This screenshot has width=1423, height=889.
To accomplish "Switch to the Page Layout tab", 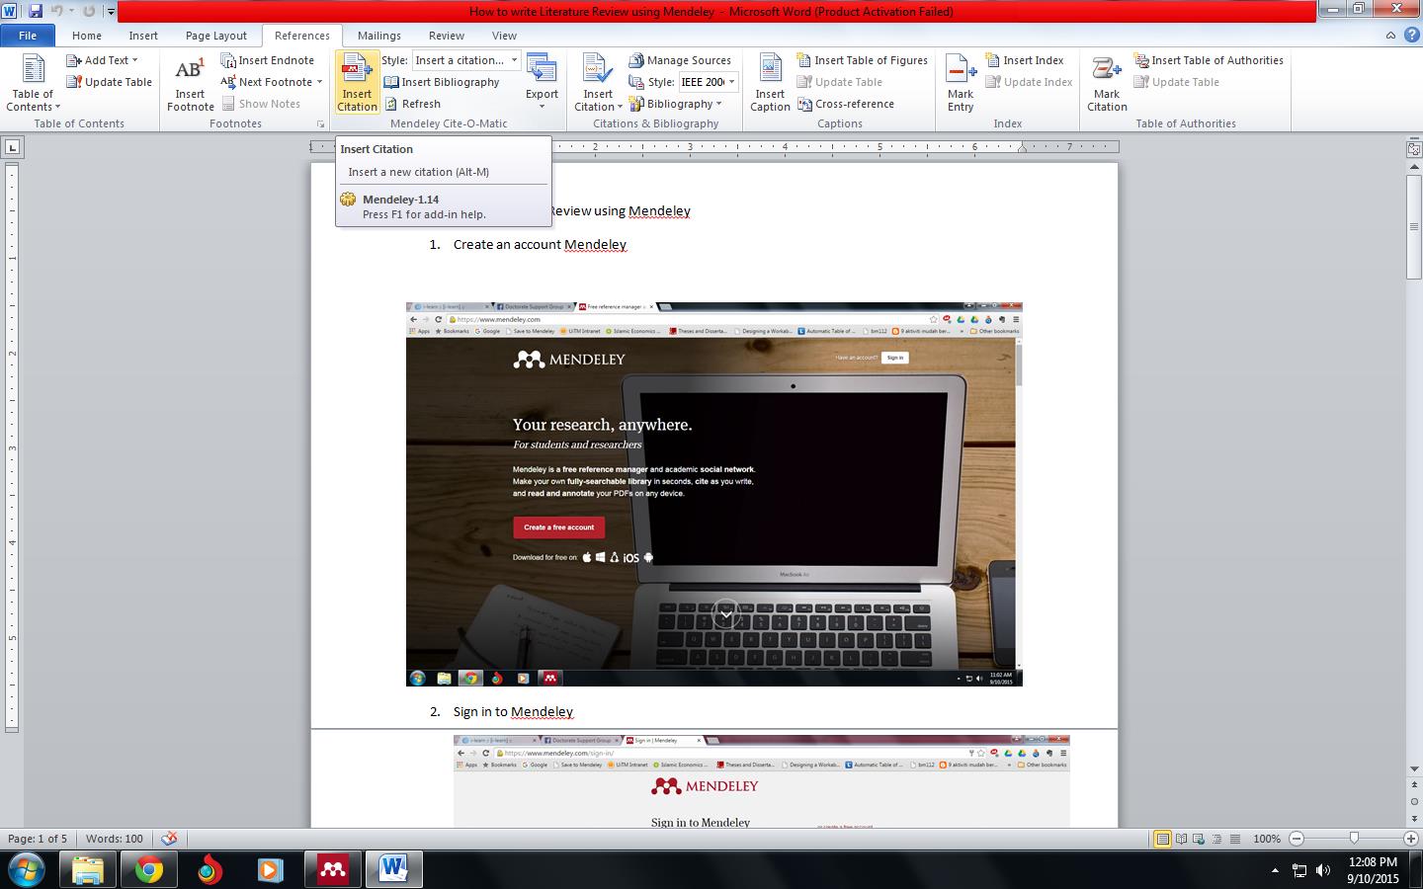I will 216,36.
